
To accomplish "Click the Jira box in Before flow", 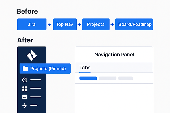I will click(32, 24).
